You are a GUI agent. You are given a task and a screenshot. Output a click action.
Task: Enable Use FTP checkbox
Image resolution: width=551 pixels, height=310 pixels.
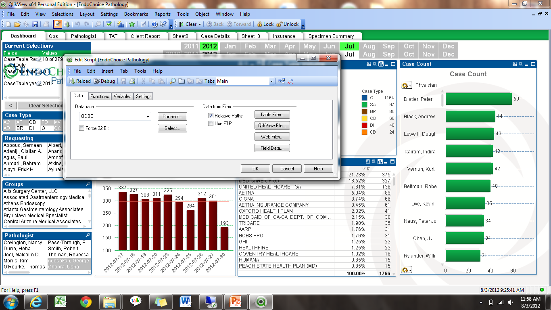[211, 124]
